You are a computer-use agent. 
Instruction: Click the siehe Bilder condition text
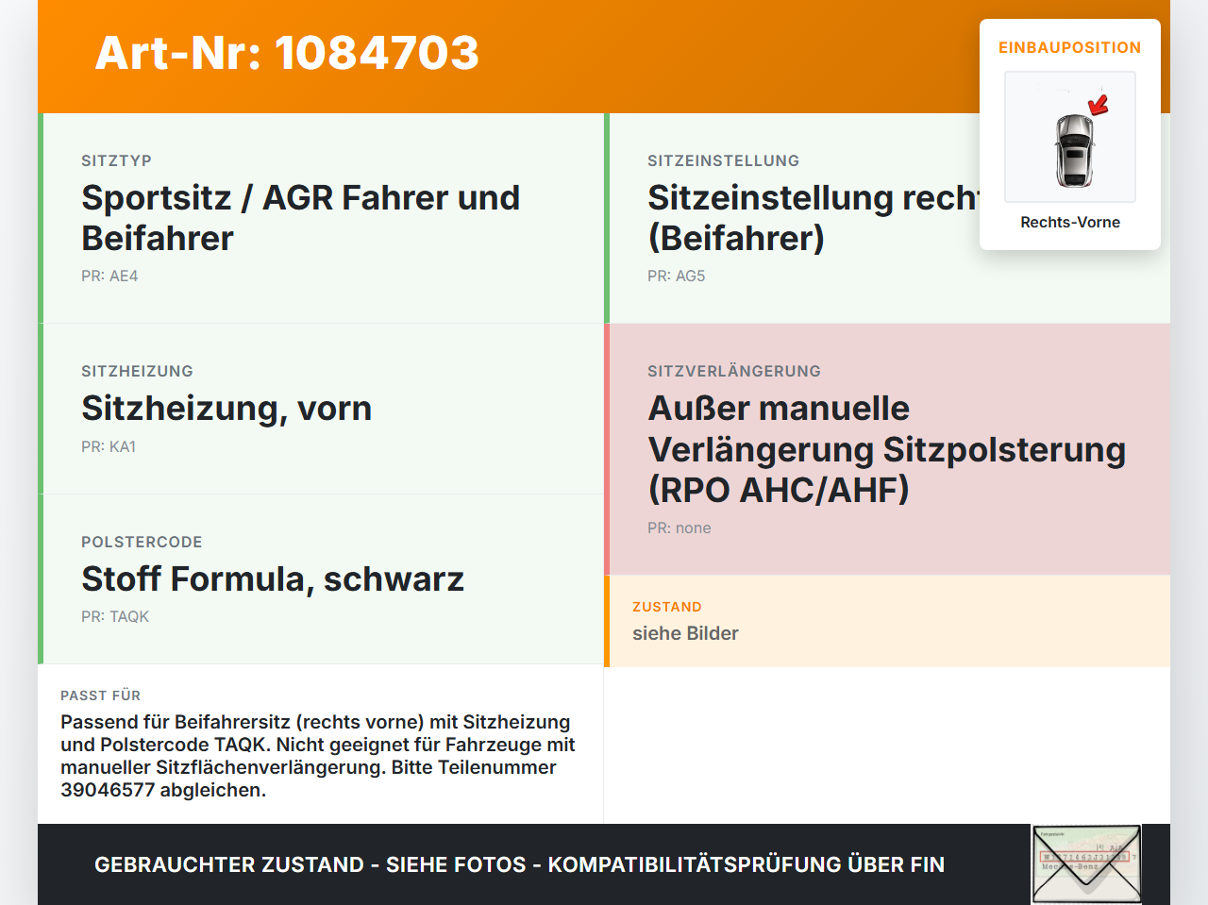click(685, 633)
